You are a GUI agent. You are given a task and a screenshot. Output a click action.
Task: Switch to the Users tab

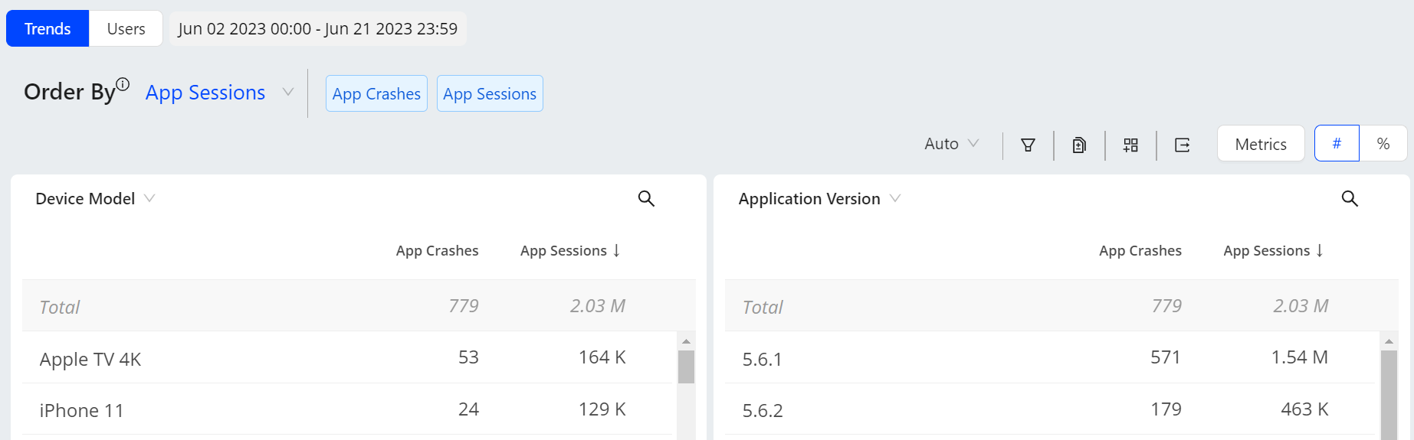(x=126, y=28)
